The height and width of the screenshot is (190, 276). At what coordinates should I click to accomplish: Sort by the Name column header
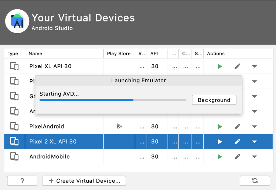click(64, 53)
